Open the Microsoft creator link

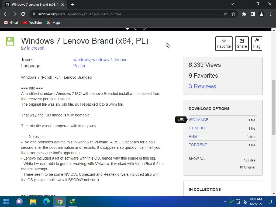tap(36, 48)
